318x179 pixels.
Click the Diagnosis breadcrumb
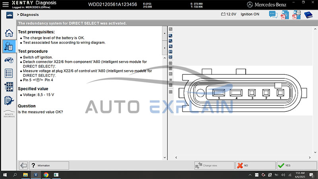(29, 15)
